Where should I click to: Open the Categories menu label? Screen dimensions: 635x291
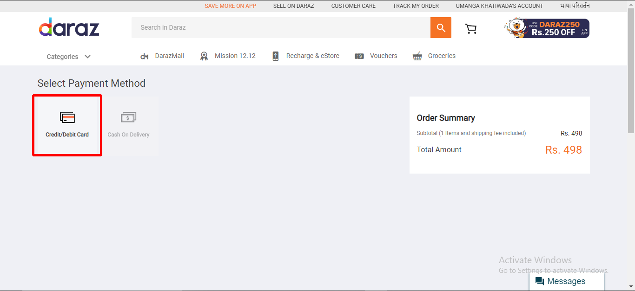62,57
